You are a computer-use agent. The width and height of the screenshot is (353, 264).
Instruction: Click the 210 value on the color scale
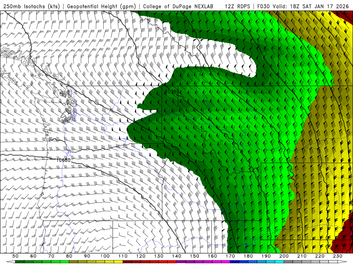pyautogui.click(x=302, y=256)
